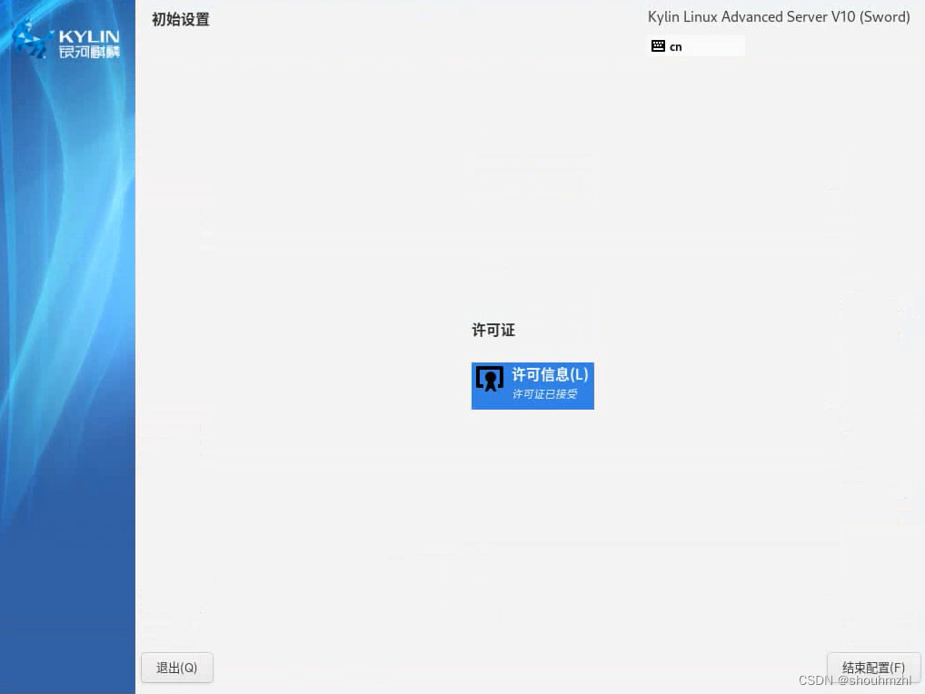Finish setup with 结束配置(F) button
The height and width of the screenshot is (694, 925).
coord(873,668)
